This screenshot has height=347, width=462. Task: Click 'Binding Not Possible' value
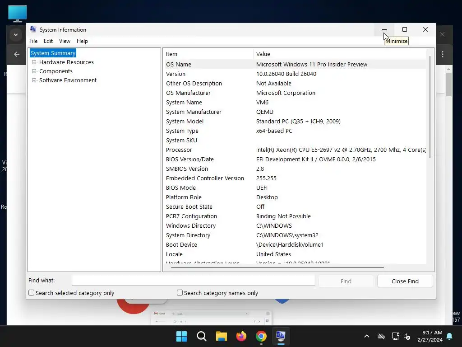(283, 216)
